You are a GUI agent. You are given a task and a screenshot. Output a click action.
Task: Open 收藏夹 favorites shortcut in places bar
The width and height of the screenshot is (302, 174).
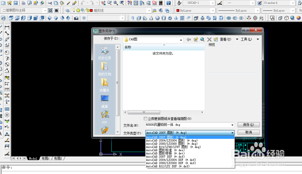[104, 85]
